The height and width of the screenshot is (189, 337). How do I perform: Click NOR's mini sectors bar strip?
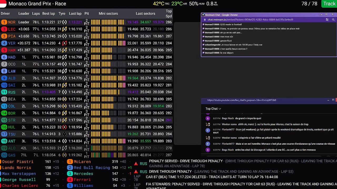(108, 22)
